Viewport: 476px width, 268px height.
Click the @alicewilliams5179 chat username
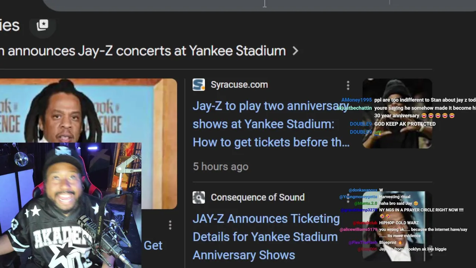coord(358,230)
